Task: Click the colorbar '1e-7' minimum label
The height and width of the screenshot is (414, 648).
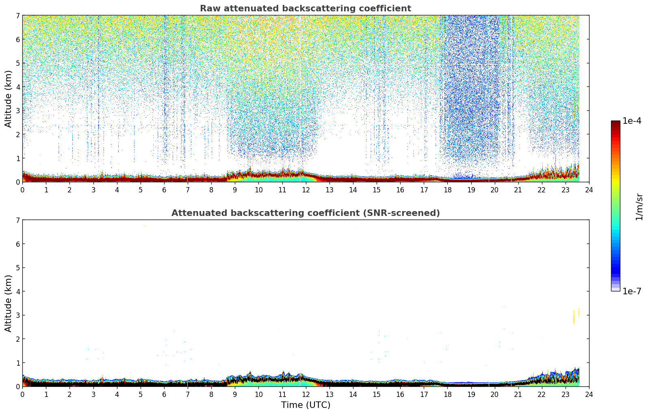Action: [x=632, y=291]
